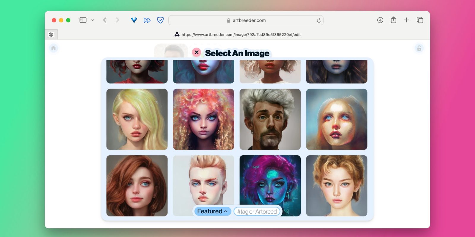Open the Featured sort dropdown
The width and height of the screenshot is (475, 237).
(x=212, y=211)
